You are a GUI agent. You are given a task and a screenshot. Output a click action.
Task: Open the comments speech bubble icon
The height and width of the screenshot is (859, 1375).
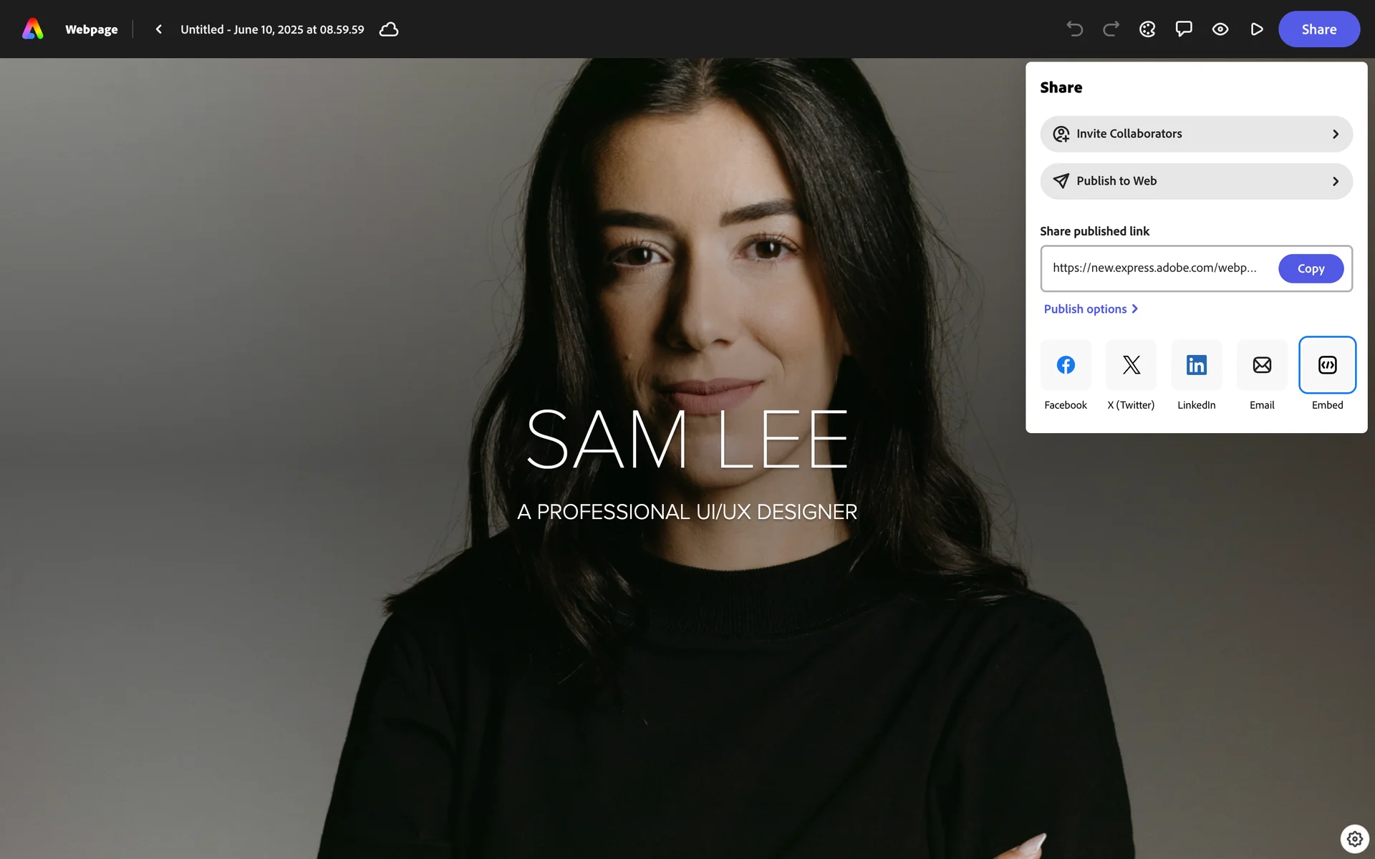(x=1184, y=29)
